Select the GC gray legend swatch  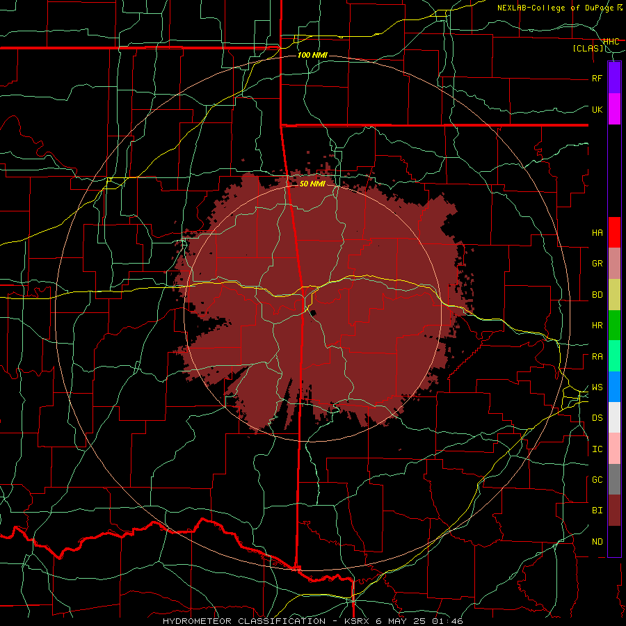pyautogui.click(x=614, y=479)
